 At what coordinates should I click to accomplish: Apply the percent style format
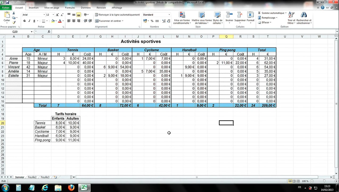pos(152,21)
